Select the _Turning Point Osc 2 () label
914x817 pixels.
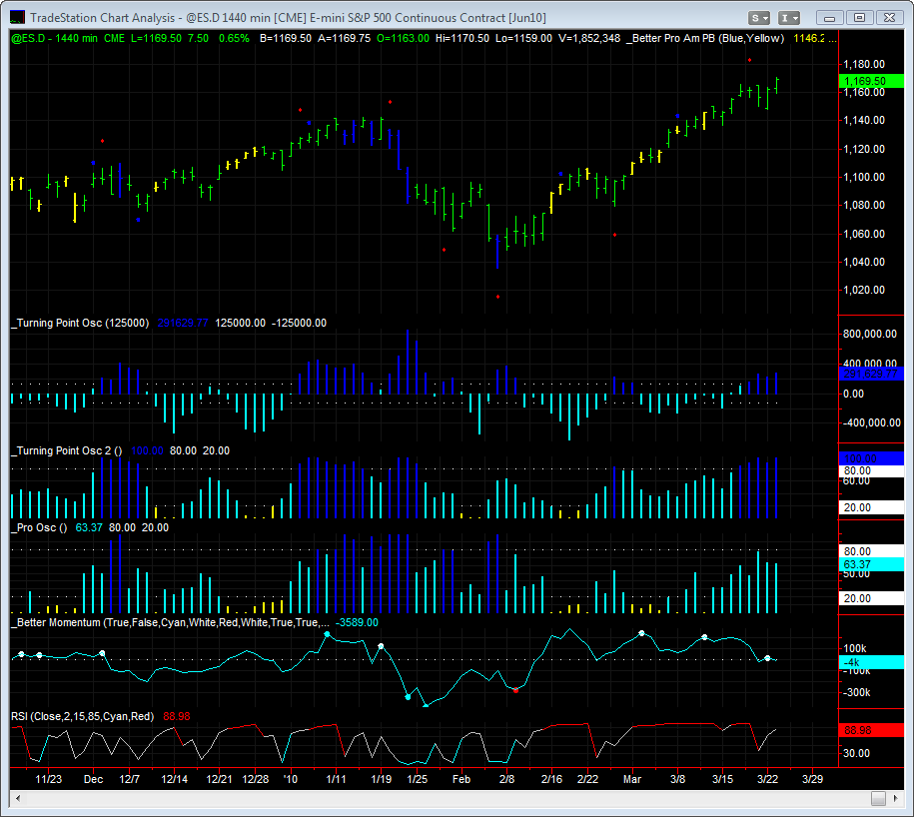(x=67, y=451)
